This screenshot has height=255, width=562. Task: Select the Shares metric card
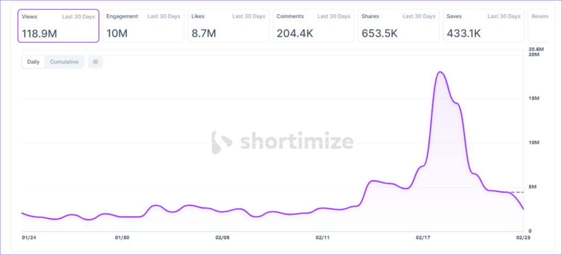[398, 25]
